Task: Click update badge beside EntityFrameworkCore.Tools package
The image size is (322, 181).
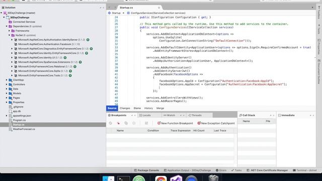Action: (70, 75)
